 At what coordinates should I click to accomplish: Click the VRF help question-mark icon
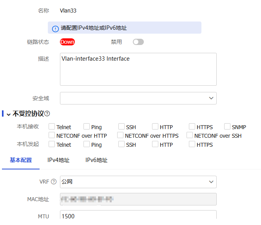[x=54, y=182]
